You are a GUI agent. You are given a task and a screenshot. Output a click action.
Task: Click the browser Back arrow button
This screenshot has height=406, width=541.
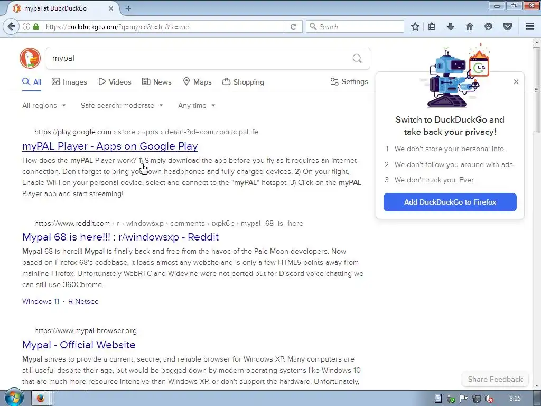[x=12, y=26]
